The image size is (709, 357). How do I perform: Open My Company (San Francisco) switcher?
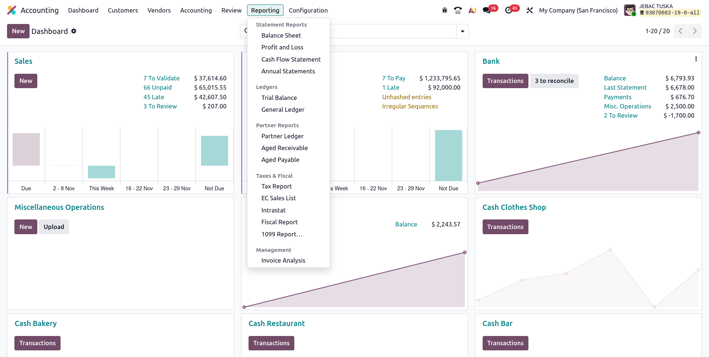[x=578, y=10]
